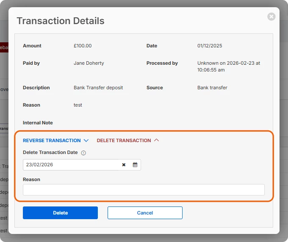Expand the Reverse Transaction section
288x242 pixels.
pyautogui.click(x=55, y=140)
